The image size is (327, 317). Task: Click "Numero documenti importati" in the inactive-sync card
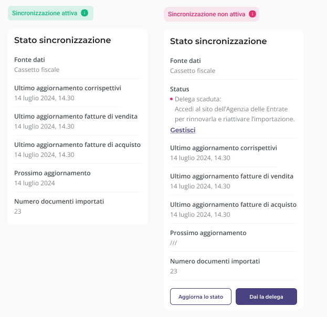point(215,261)
